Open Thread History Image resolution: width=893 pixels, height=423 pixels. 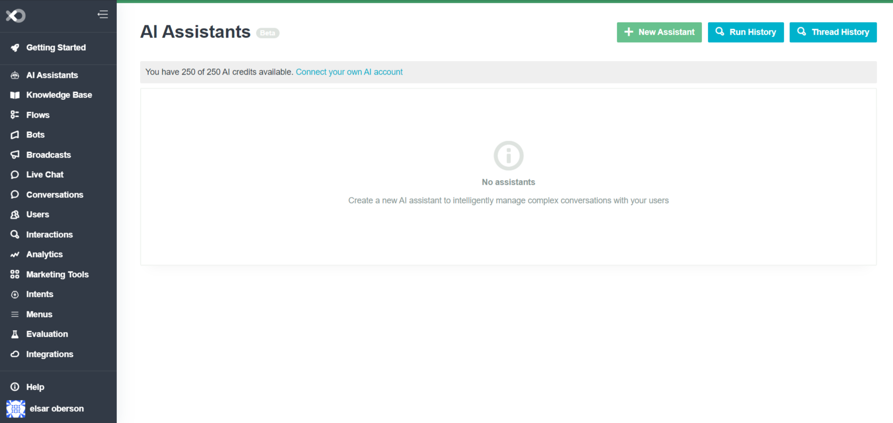coord(833,32)
